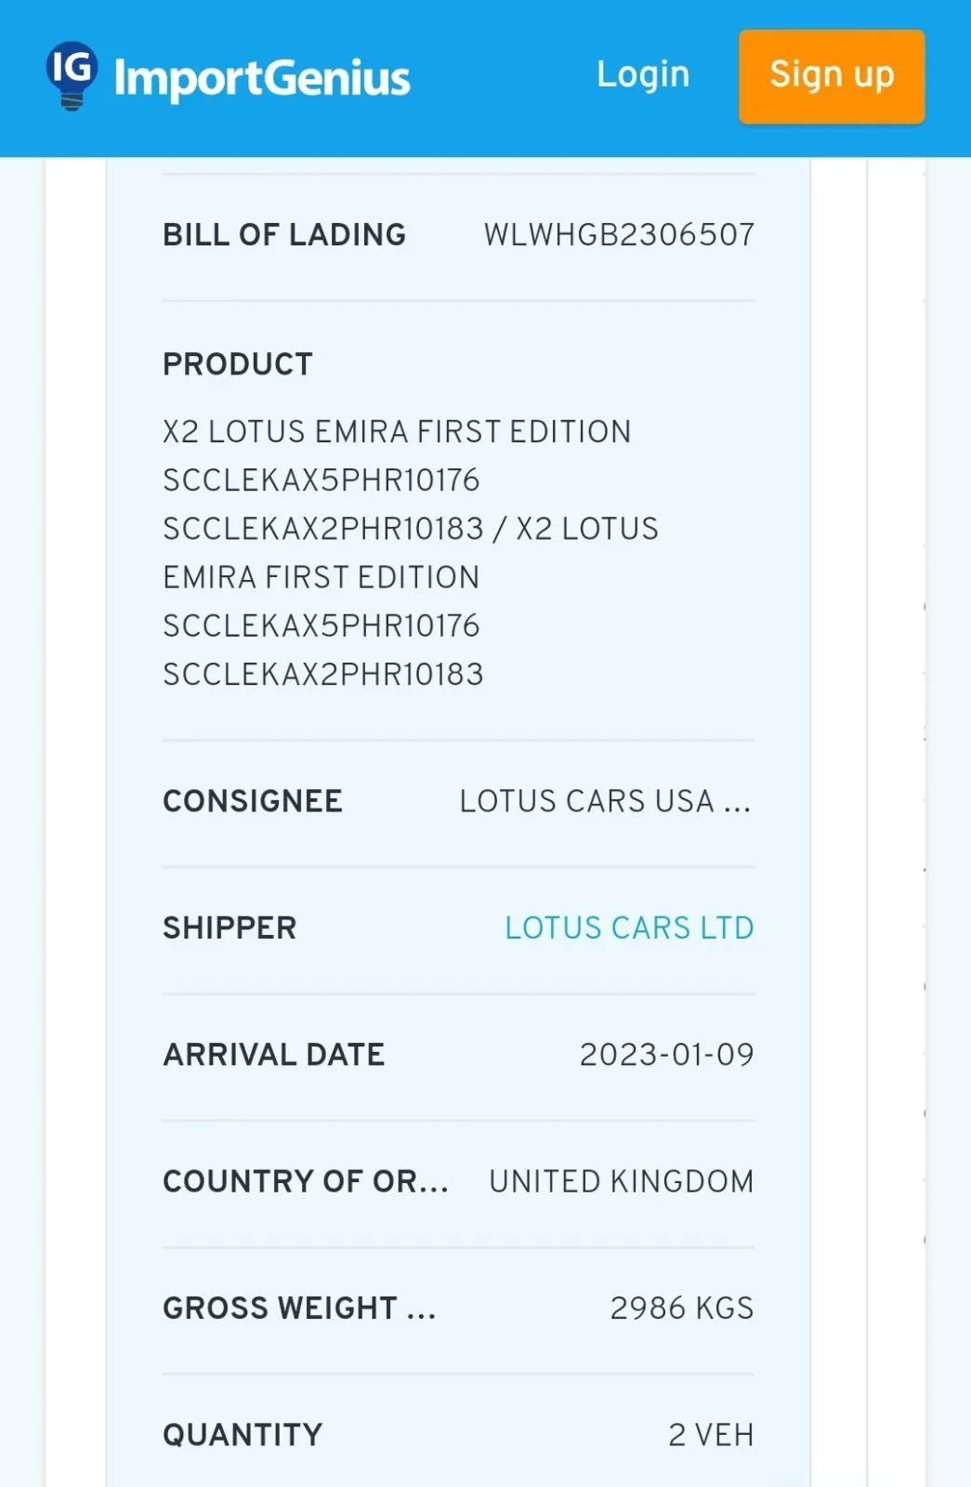Click the ImportGenius lightbulb logo icon
Viewport: 971px width, 1487px height.
click(x=72, y=74)
